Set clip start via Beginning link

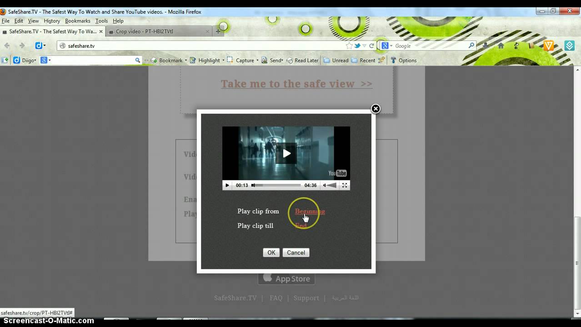310,211
